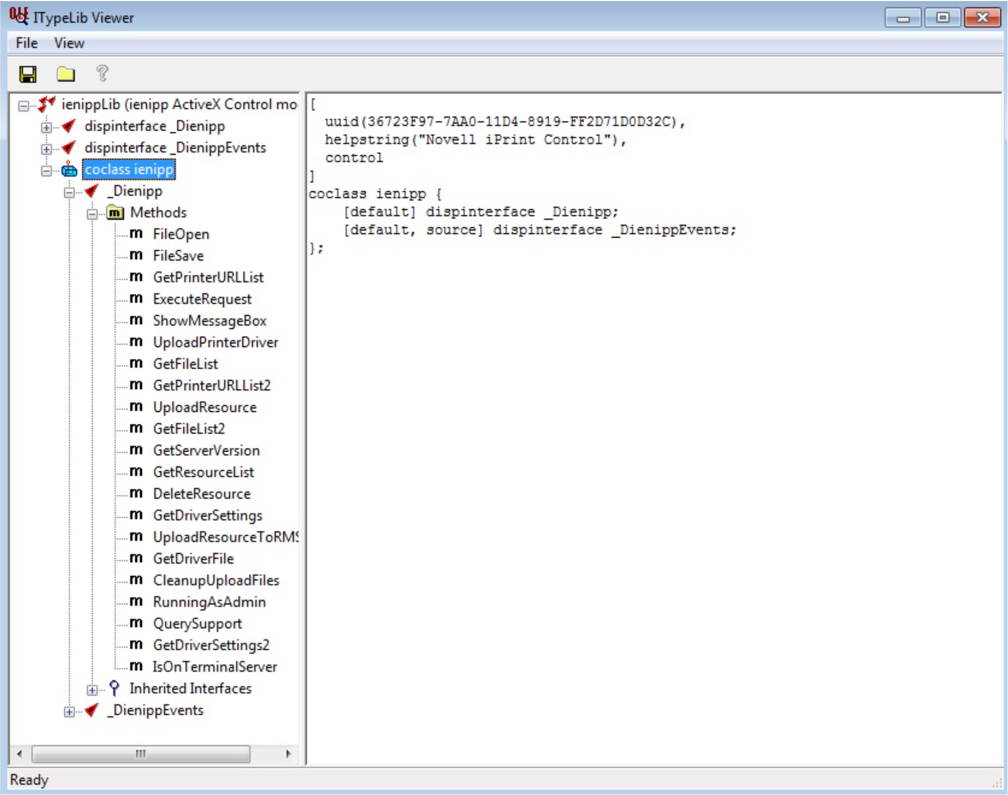Screen dimensions: 1008x795
Task: Click the tree scrollbar left arrow
Action: coord(20,754)
